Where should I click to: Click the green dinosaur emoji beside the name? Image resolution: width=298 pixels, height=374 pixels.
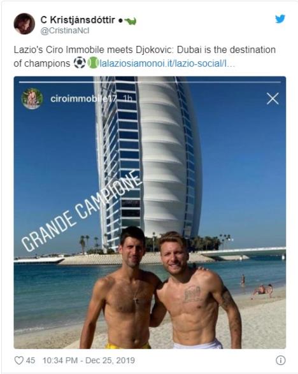(131, 21)
